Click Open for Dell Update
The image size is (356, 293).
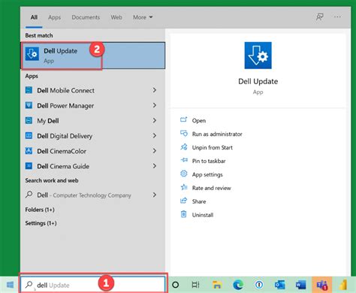click(x=199, y=120)
